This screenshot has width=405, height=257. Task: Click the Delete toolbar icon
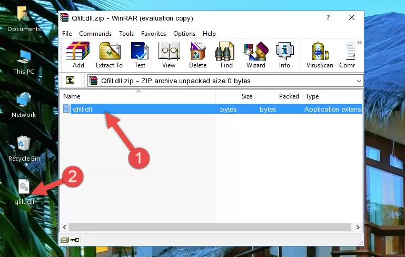pyautogui.click(x=198, y=55)
